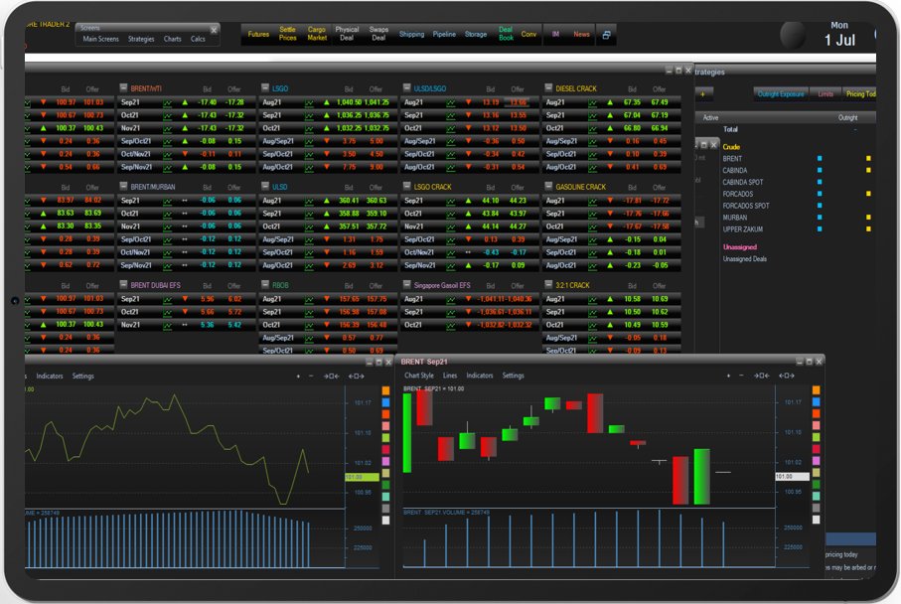Toggle the blue Active box for BRENT
Screen dimensions: 901x604
click(820, 158)
